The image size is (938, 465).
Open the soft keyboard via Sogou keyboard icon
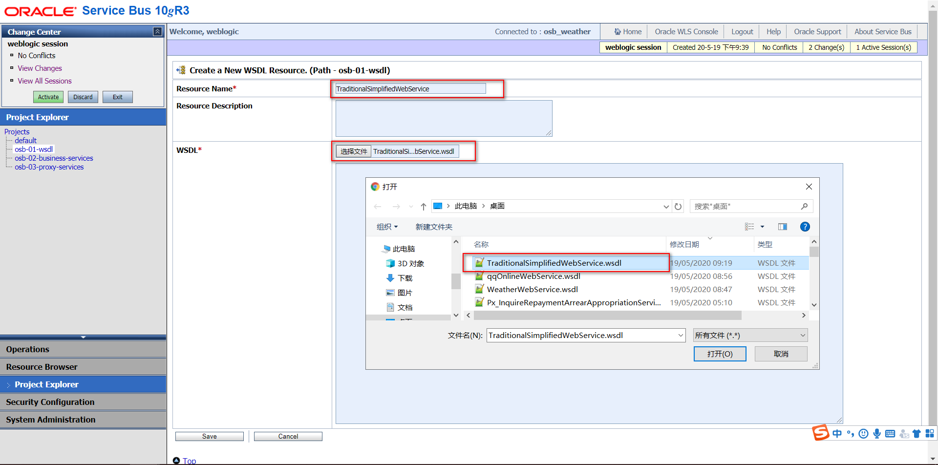click(890, 433)
